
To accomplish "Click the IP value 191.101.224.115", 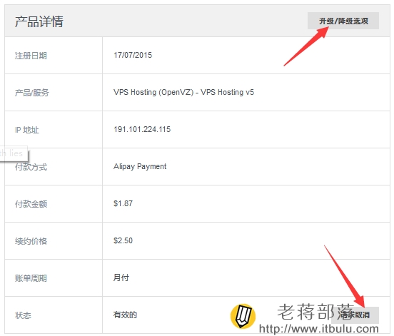I will coord(142,130).
